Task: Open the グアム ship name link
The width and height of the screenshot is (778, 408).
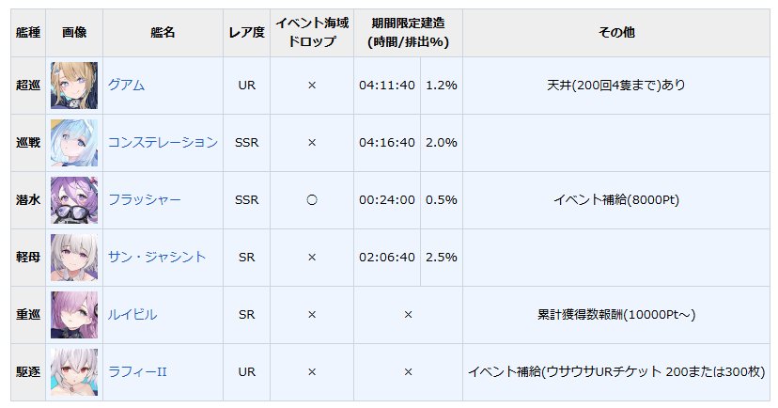Action: coord(126,86)
